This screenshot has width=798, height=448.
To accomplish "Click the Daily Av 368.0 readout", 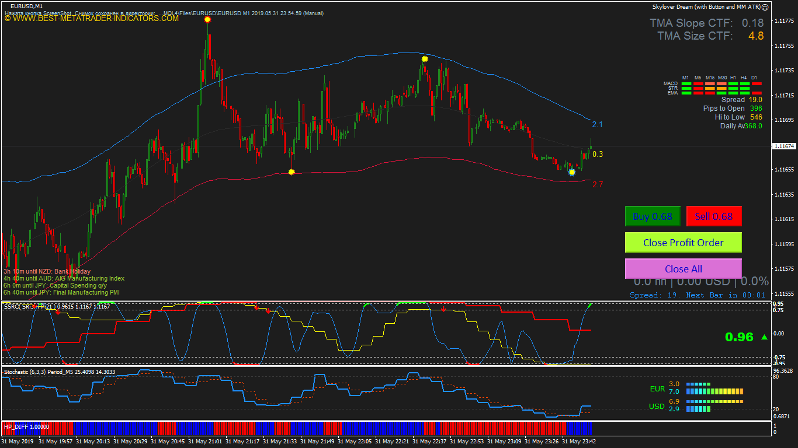I will pos(741,126).
